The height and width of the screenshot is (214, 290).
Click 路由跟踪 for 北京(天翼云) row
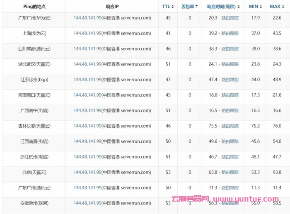(230, 172)
